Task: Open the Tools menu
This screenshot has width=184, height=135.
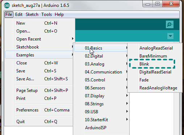Action: (46, 14)
